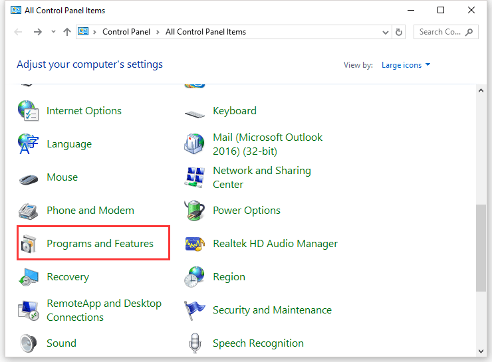Click the Phone and Modem icon
492x362 pixels.
[x=28, y=211]
